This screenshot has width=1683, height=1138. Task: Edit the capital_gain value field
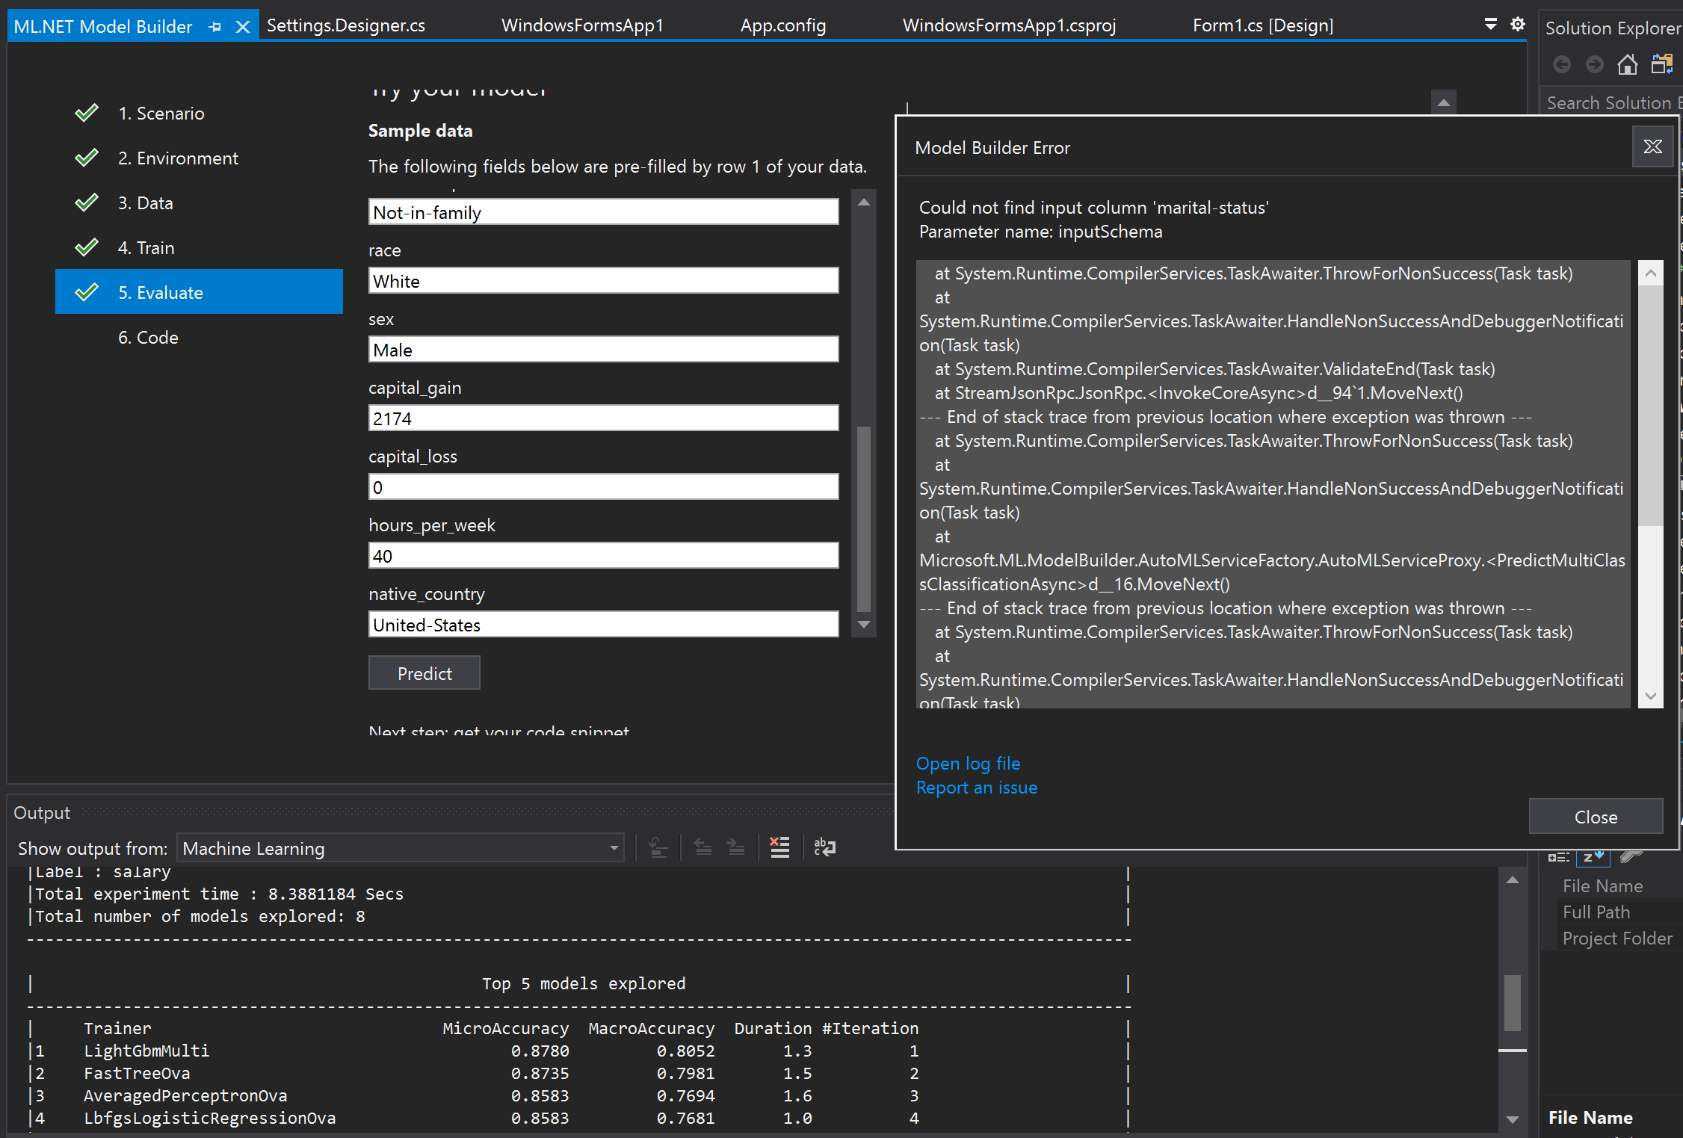[x=602, y=418]
